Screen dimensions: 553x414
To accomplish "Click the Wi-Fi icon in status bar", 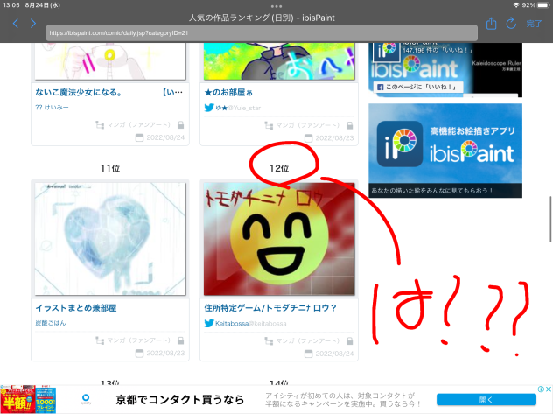I will click(516, 5).
